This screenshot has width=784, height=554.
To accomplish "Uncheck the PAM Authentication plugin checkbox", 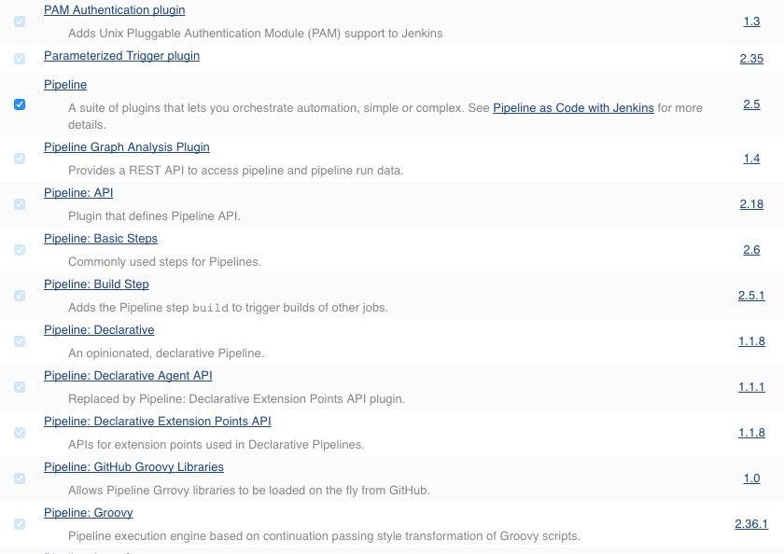I will click(x=20, y=21).
